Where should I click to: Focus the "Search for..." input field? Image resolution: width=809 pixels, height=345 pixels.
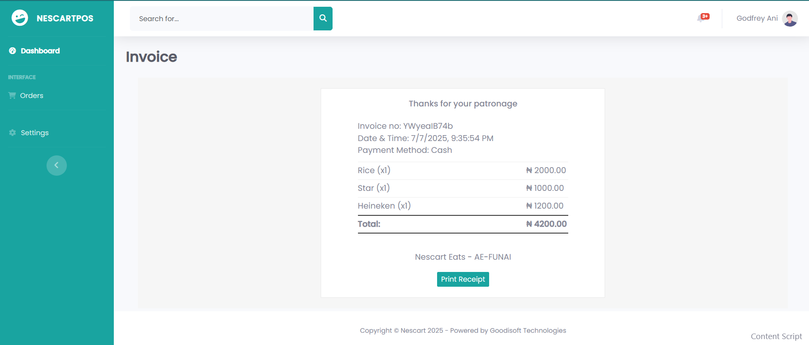[222, 19]
